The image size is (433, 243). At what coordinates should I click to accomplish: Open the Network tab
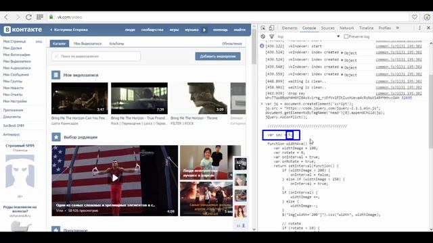(x=346, y=28)
